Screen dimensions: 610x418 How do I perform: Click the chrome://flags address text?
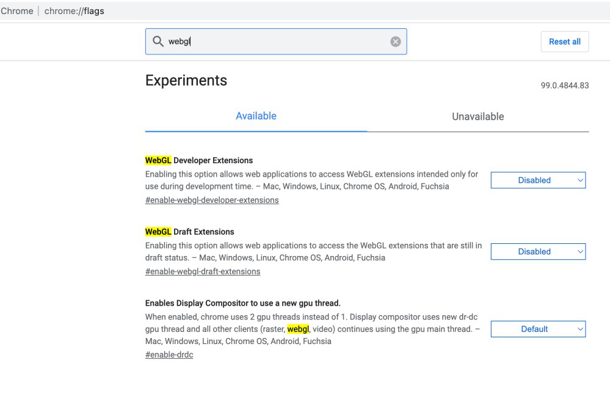(74, 11)
